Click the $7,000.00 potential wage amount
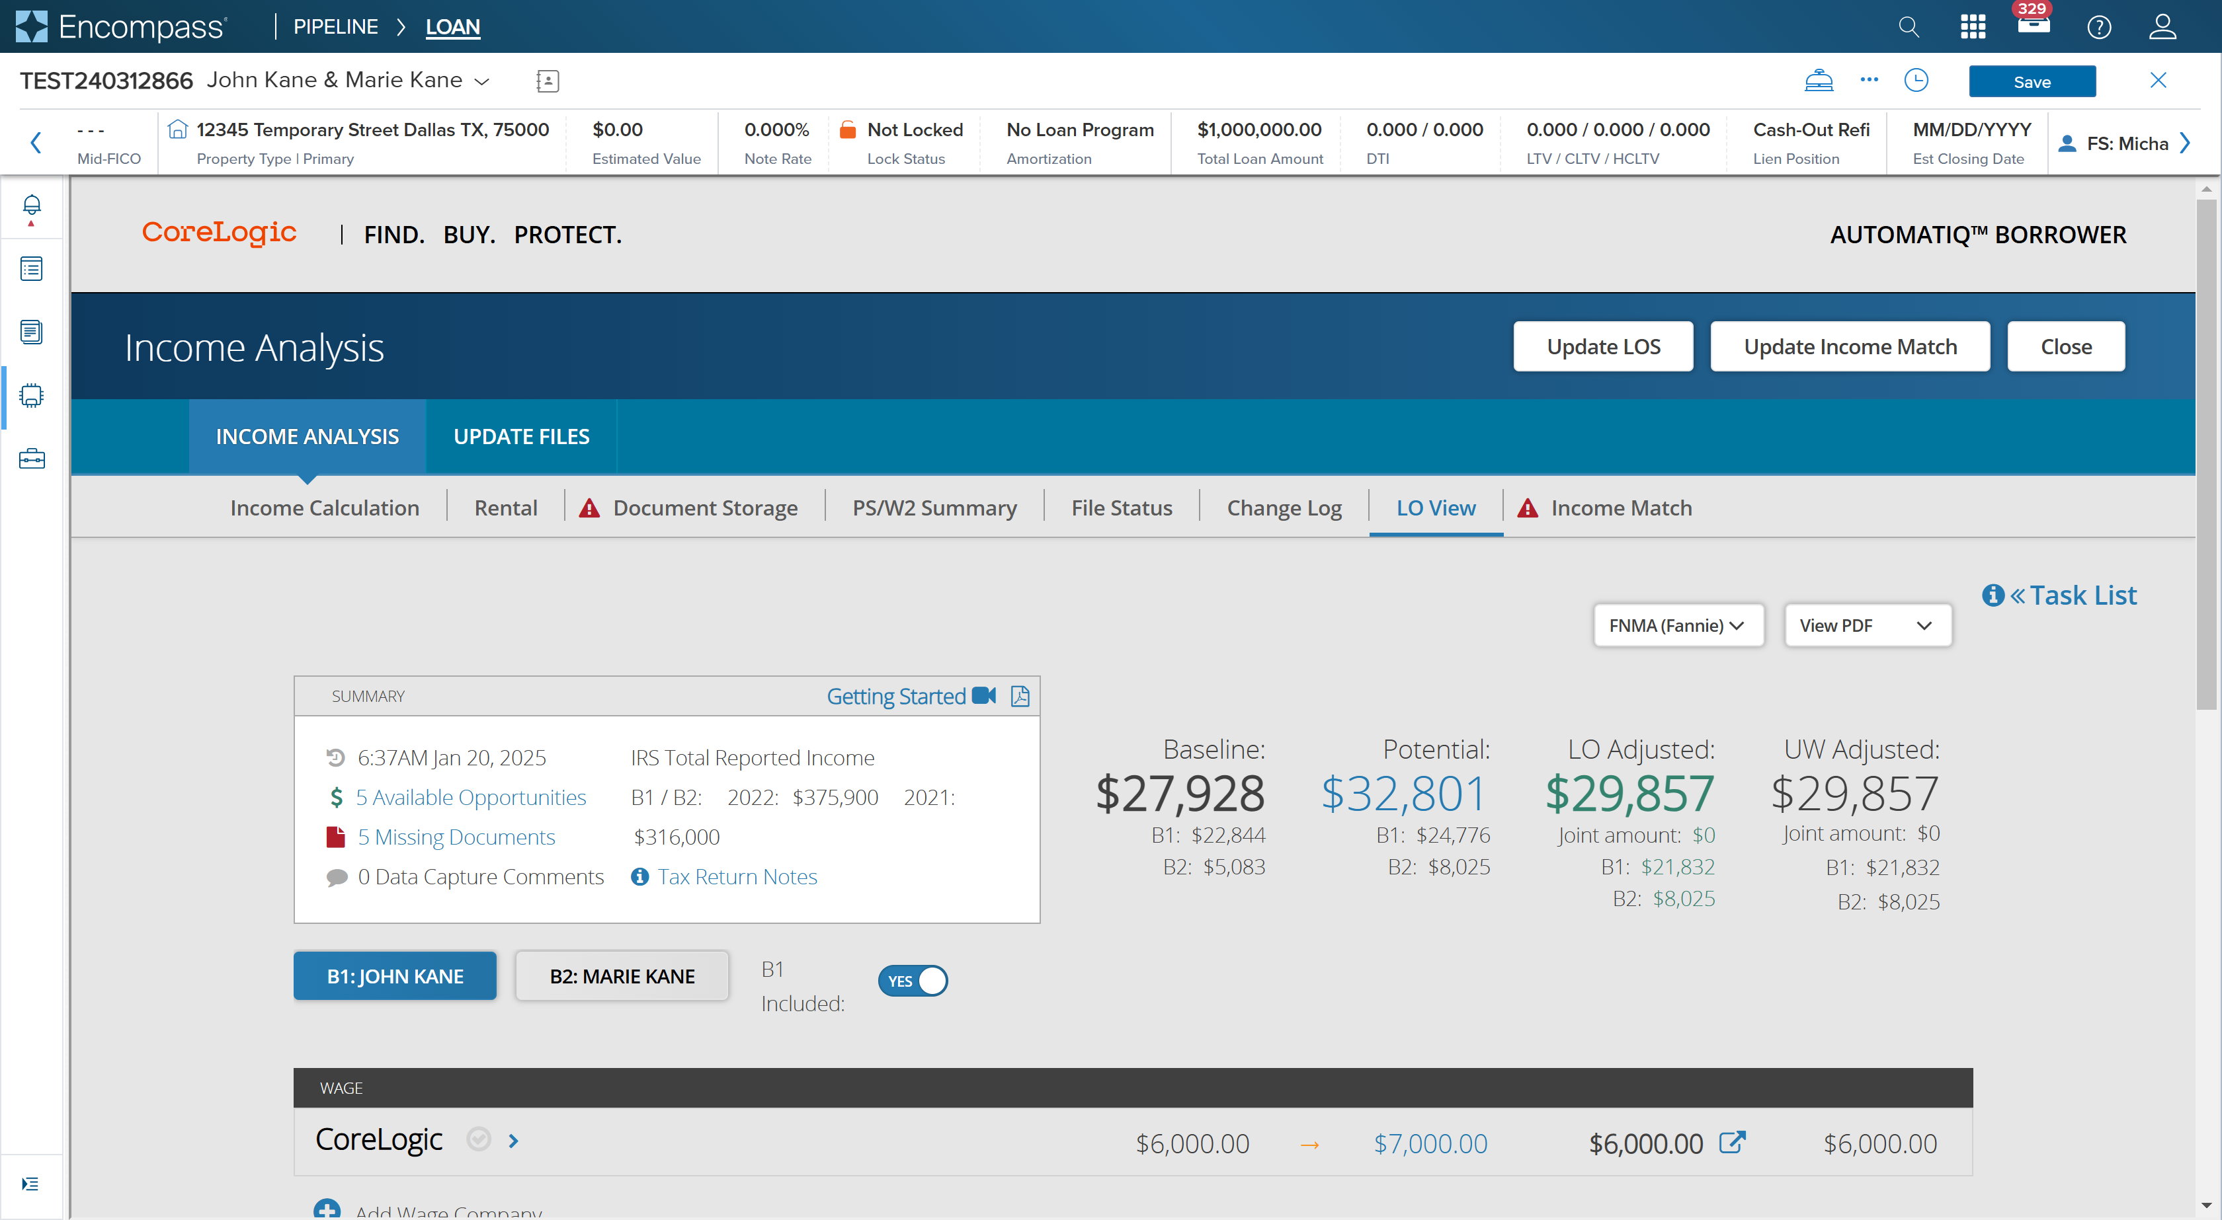Image resolution: width=2222 pixels, height=1220 pixels. click(x=1430, y=1143)
